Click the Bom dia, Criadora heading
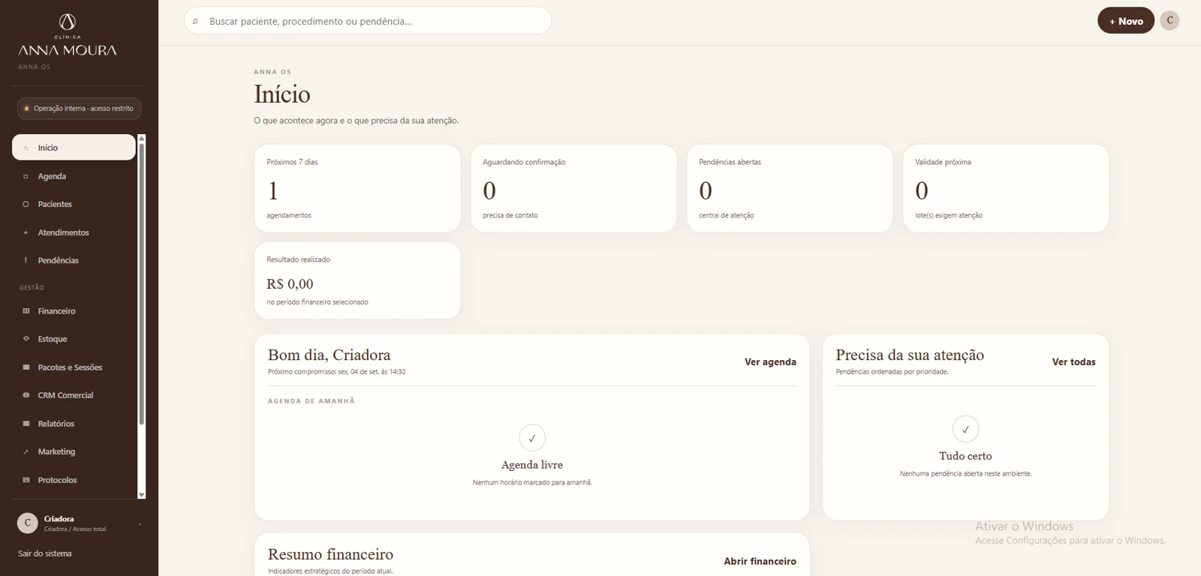The width and height of the screenshot is (1201, 576). click(329, 355)
